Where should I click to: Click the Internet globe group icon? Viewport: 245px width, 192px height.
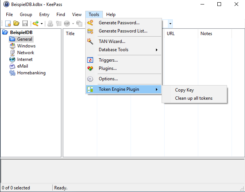12,59
